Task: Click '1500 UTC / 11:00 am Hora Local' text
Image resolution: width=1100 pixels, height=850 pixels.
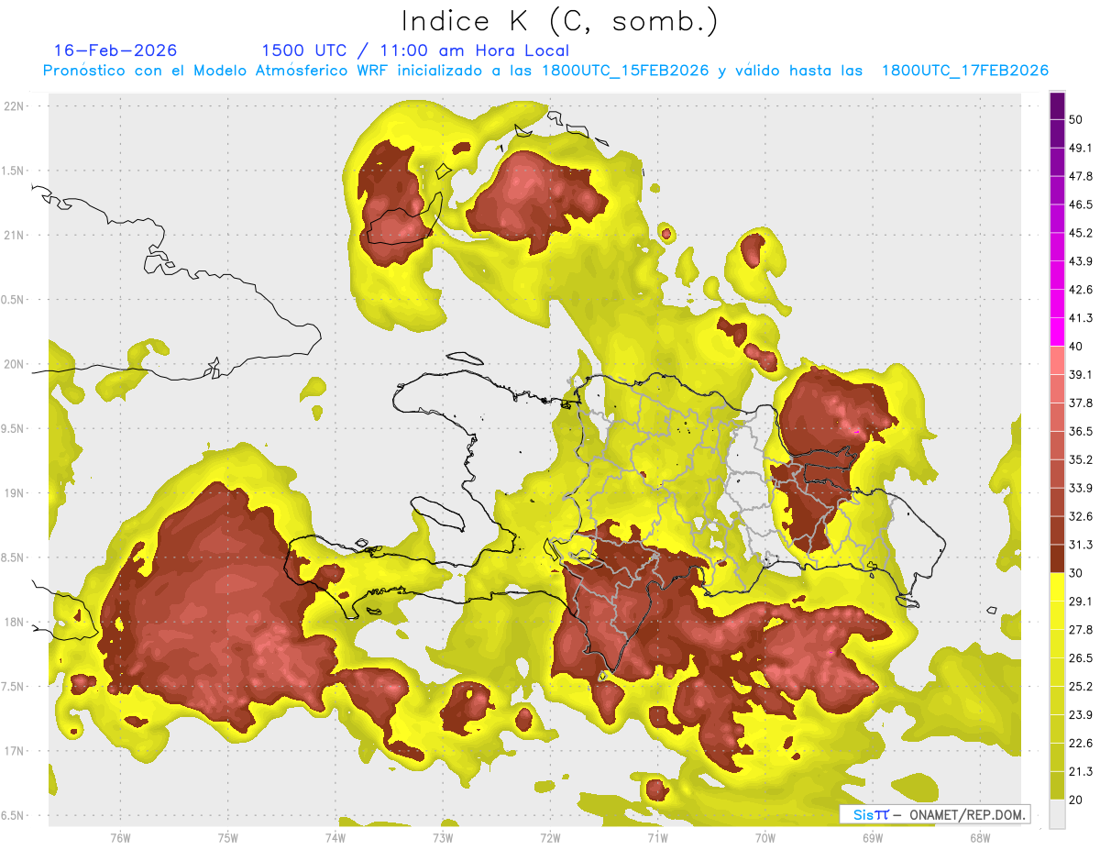Action: [415, 50]
